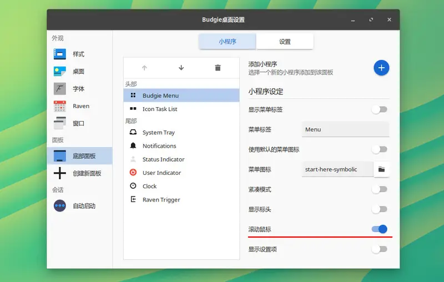Select the System Tray applet

[158, 133]
